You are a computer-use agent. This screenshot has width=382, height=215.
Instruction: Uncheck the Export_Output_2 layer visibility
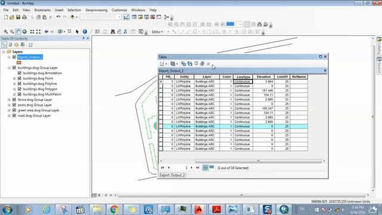point(14,57)
